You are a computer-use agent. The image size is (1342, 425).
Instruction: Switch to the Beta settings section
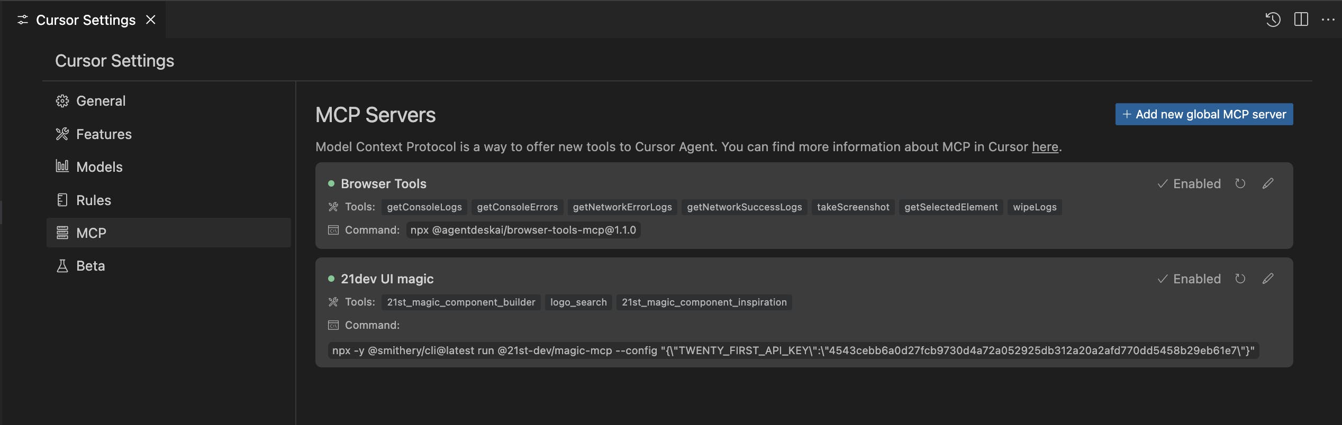click(90, 266)
